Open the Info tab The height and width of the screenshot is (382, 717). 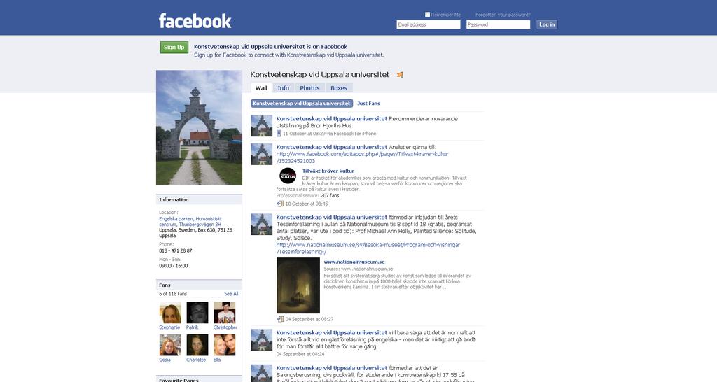[284, 87]
